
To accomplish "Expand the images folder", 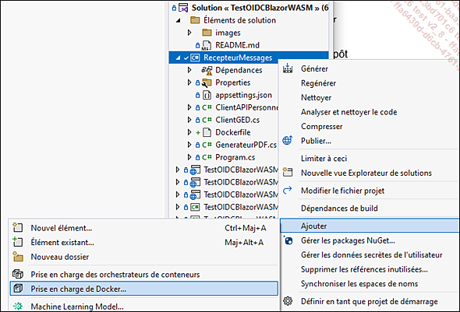I will pyautogui.click(x=189, y=33).
